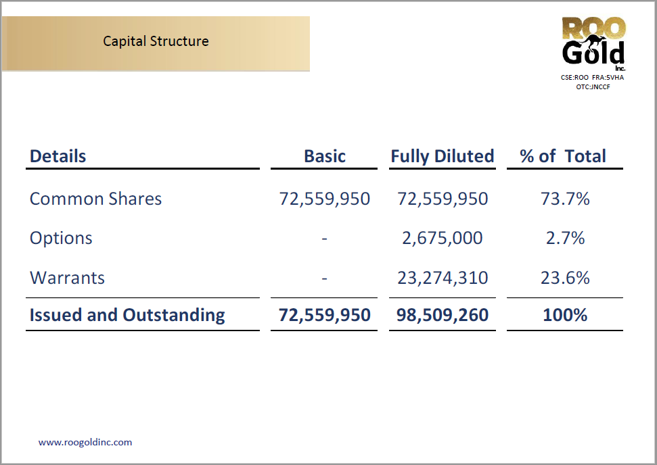This screenshot has width=657, height=465.
Task: Click Common Shares Fully Diluted value 72,559,950
Action: tap(443, 199)
